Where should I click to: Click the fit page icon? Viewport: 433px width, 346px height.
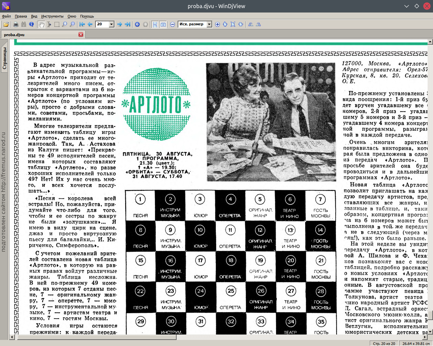coord(233,24)
